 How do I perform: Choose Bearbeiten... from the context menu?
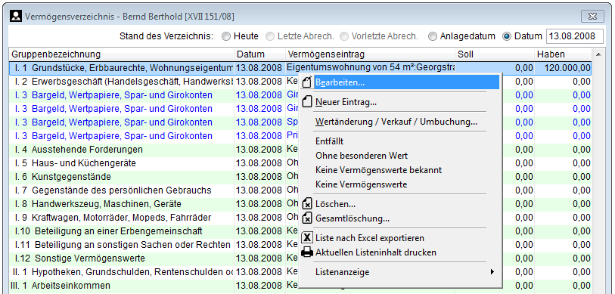(400, 82)
